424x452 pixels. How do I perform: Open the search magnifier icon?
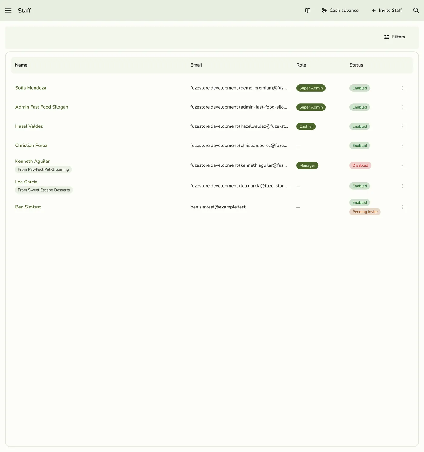click(416, 11)
